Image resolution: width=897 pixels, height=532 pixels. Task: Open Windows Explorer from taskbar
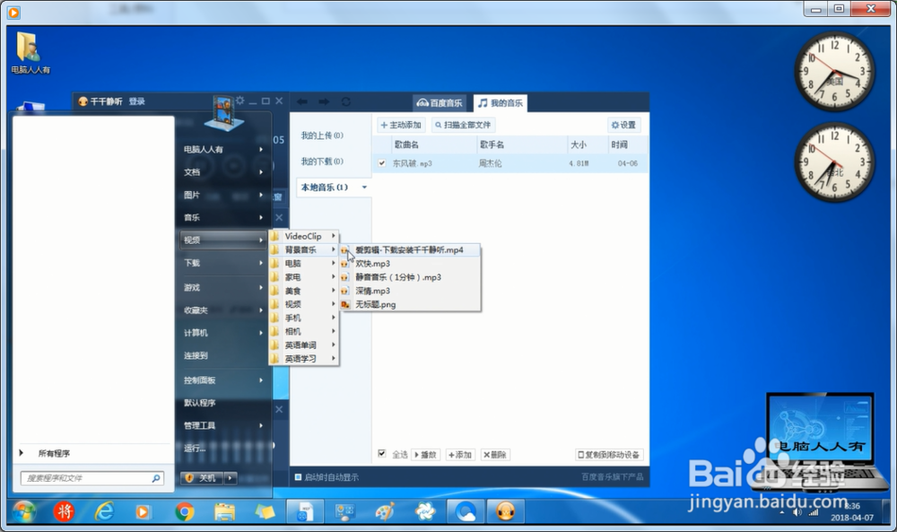(x=224, y=512)
